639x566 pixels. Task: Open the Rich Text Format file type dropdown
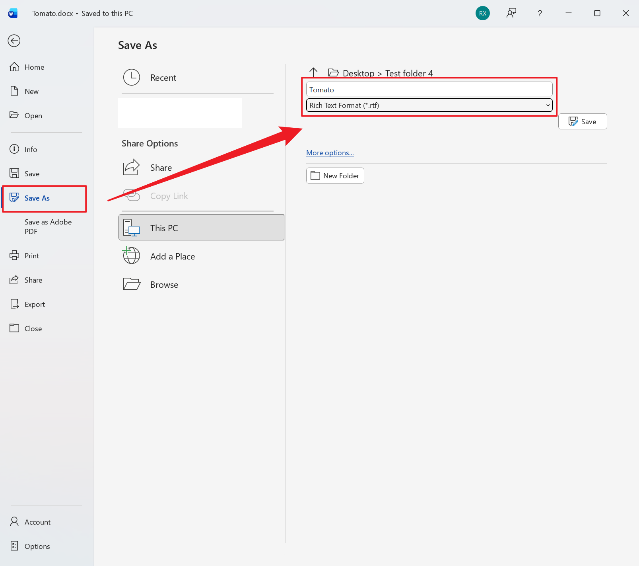point(429,105)
